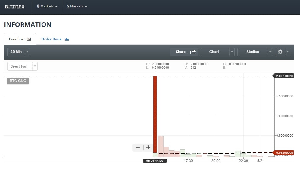
Task: Open the Chart type dropdown
Action: (217, 52)
